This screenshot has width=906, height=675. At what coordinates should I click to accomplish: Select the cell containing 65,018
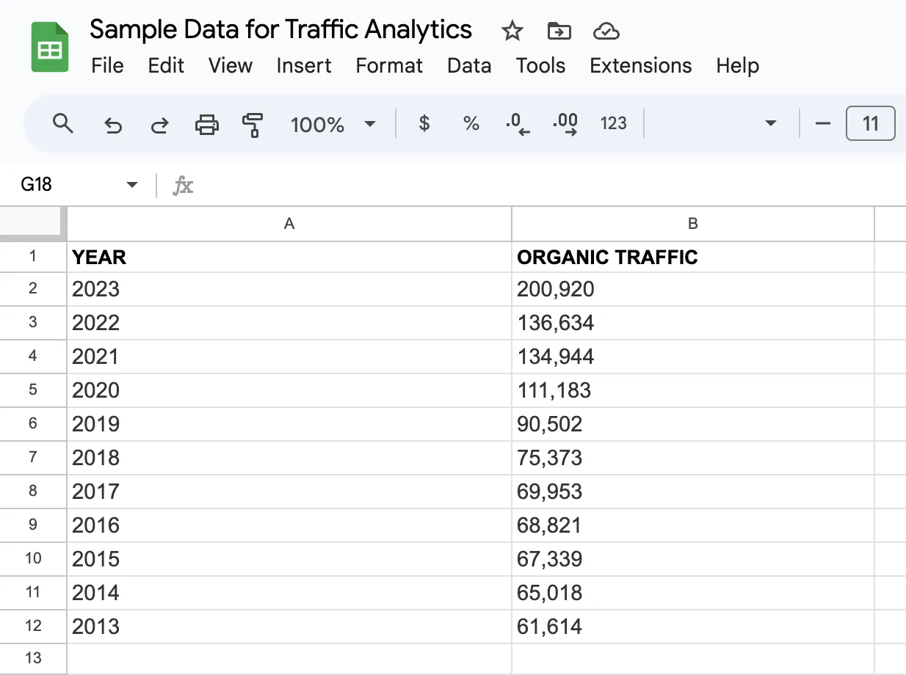coord(693,593)
